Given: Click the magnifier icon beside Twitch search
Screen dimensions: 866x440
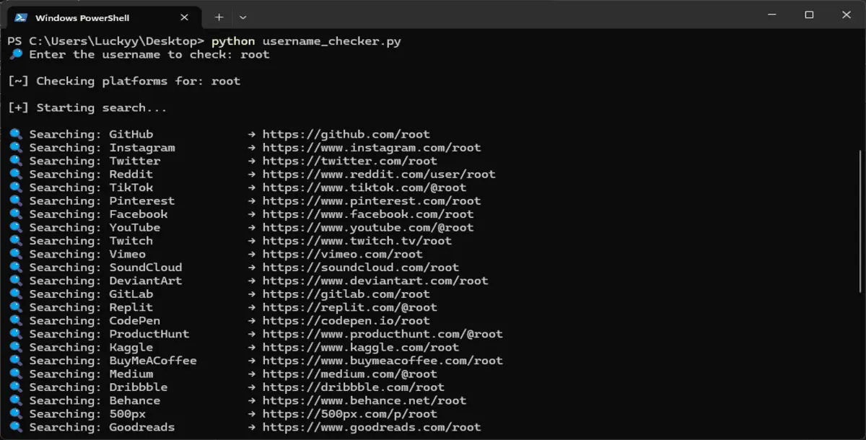Looking at the screenshot, I should point(15,240).
